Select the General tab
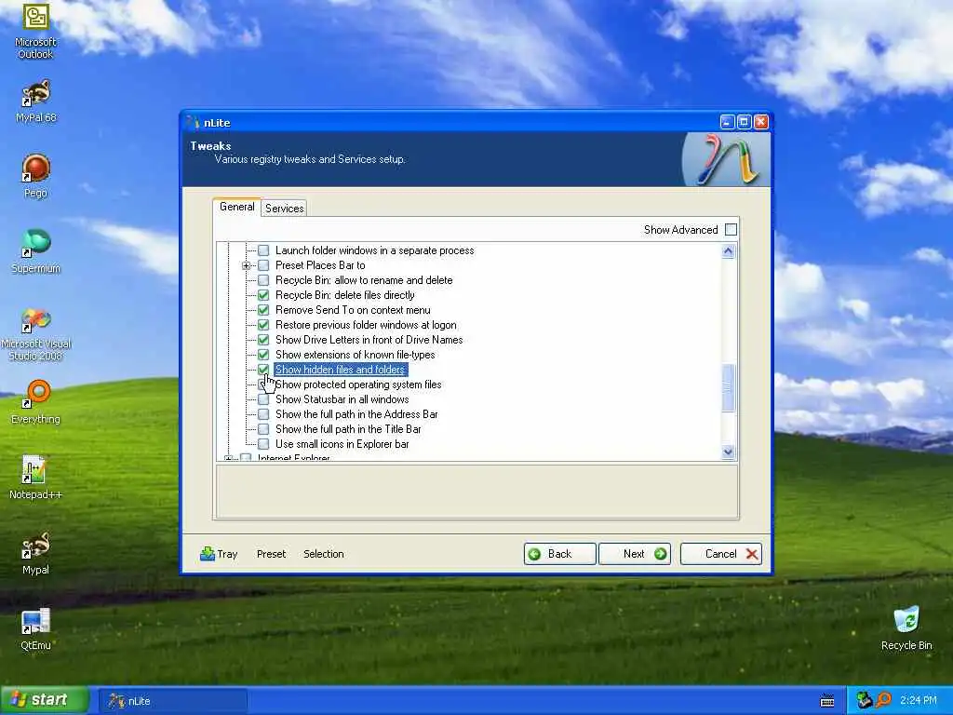This screenshot has height=715, width=953. (x=237, y=207)
